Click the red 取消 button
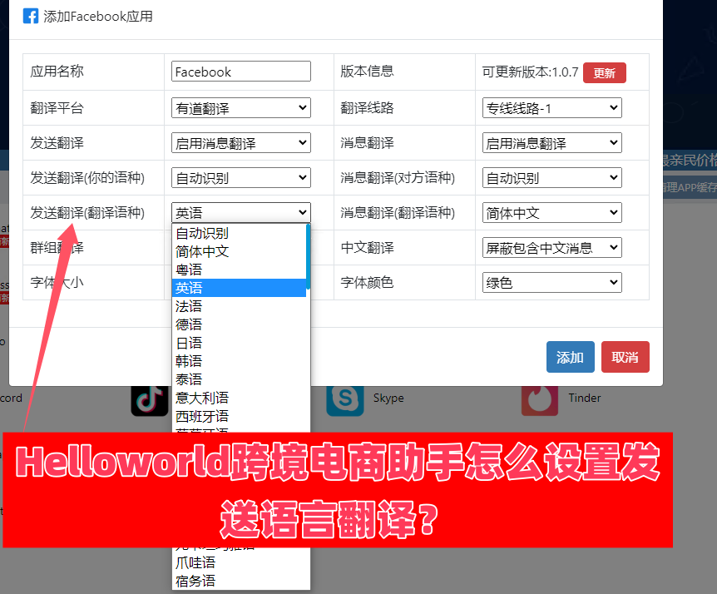Image resolution: width=717 pixels, height=594 pixels. click(626, 357)
